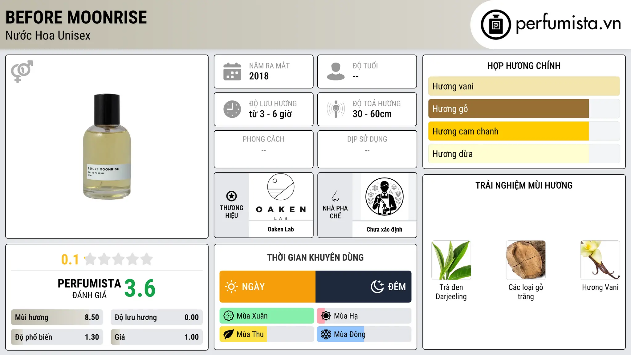This screenshot has width=631, height=355.
Task: Open the Before Moonrise bottle image
Action: (x=107, y=146)
